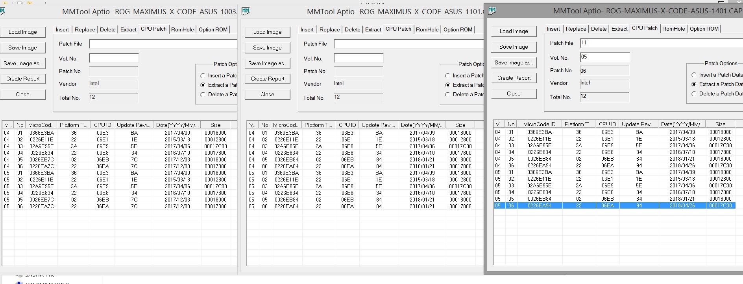Select Insert a Patch Data radio in 1003 window
Image resolution: width=743 pixels, height=284 pixels.
click(x=203, y=75)
